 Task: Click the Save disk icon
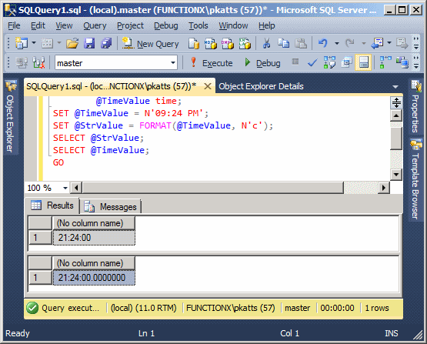[x=89, y=43]
